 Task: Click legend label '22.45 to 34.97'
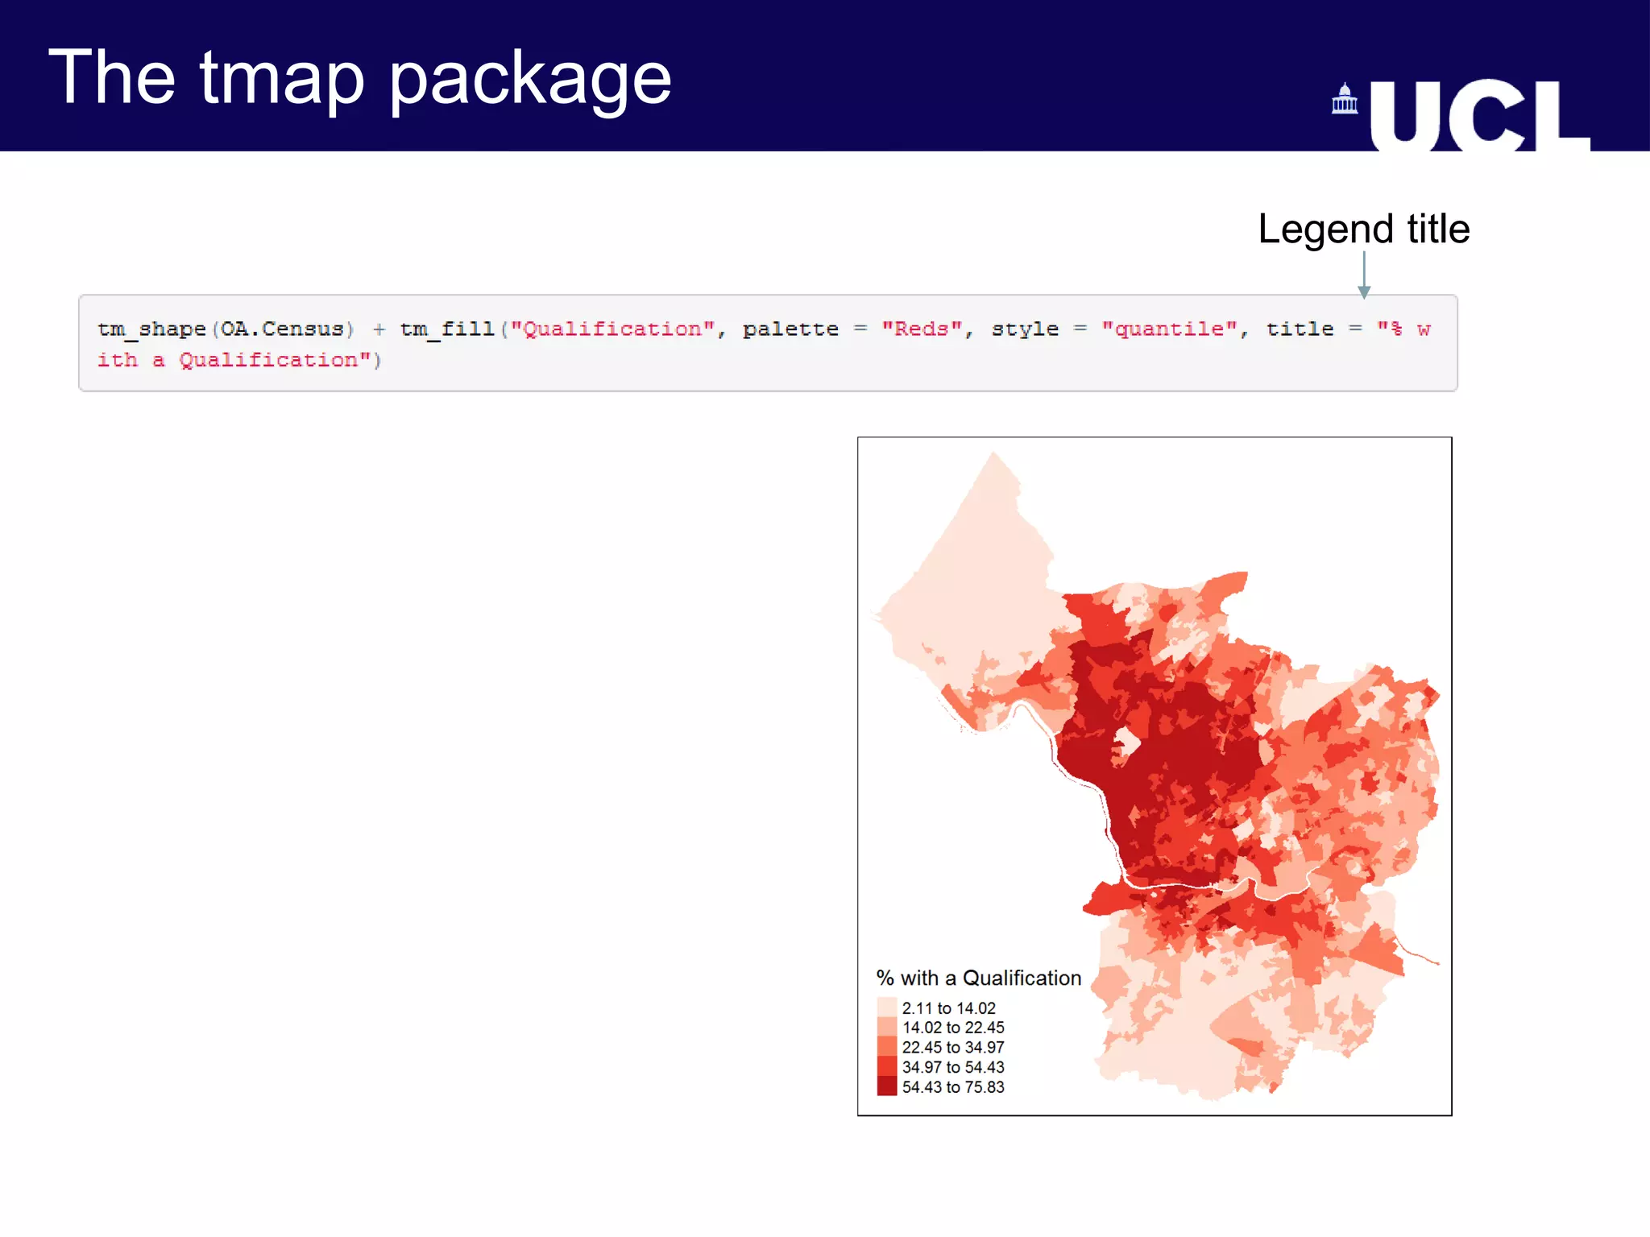(953, 1047)
